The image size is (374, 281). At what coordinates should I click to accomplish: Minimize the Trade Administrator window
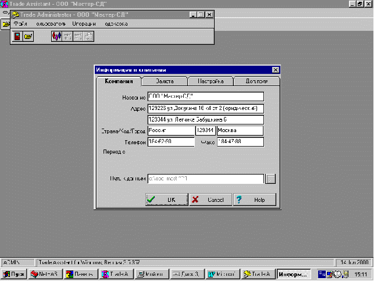pyautogui.click(x=193, y=15)
